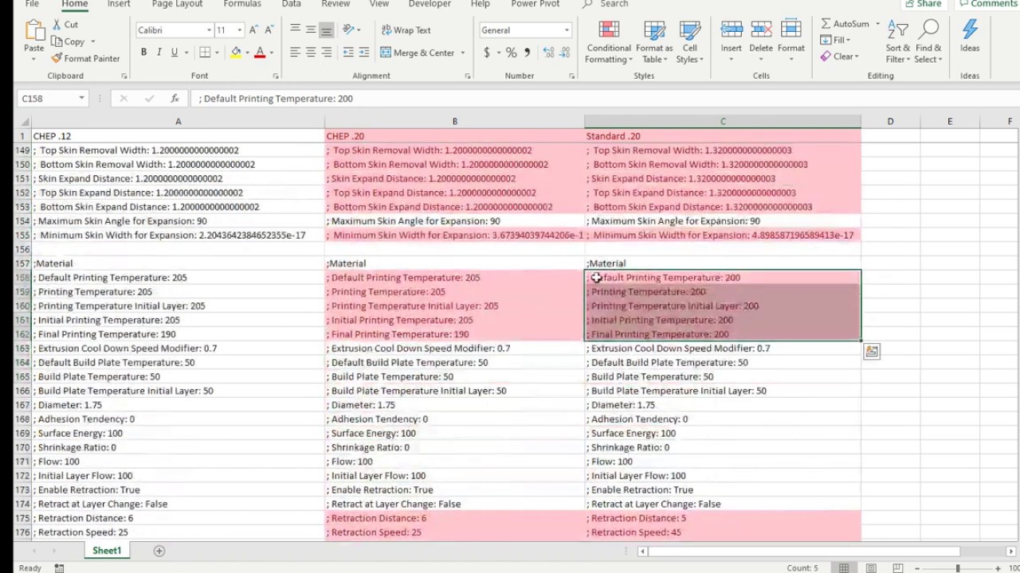Open the font name dropdown showing Calibri
The image size is (1020, 573).
click(x=209, y=30)
